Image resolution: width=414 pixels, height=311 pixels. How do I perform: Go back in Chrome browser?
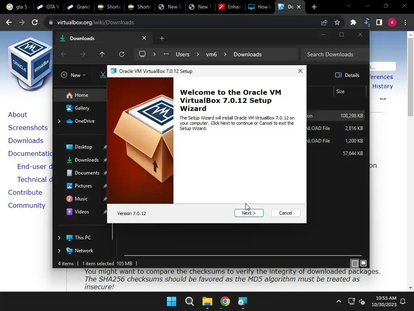[9, 23]
